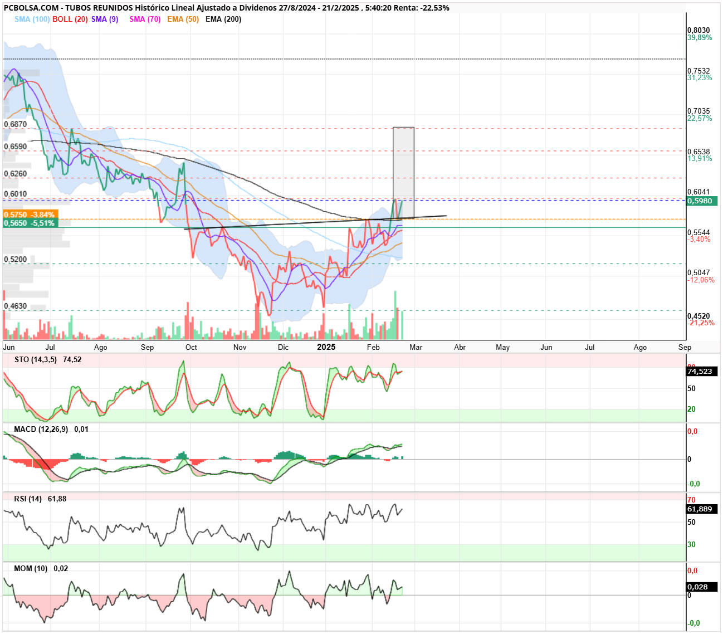
Task: Click the 2025 label on the time axis
Action: coord(326,347)
